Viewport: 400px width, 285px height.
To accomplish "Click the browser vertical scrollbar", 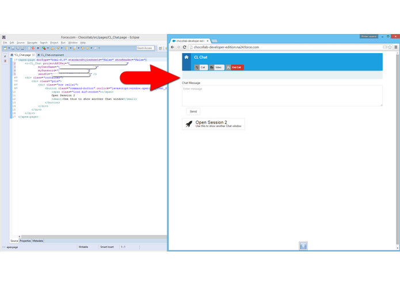I will click(x=397, y=151).
